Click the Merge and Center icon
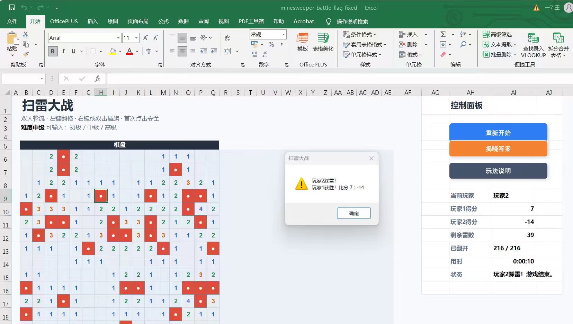This screenshot has height=324, width=573. [227, 51]
